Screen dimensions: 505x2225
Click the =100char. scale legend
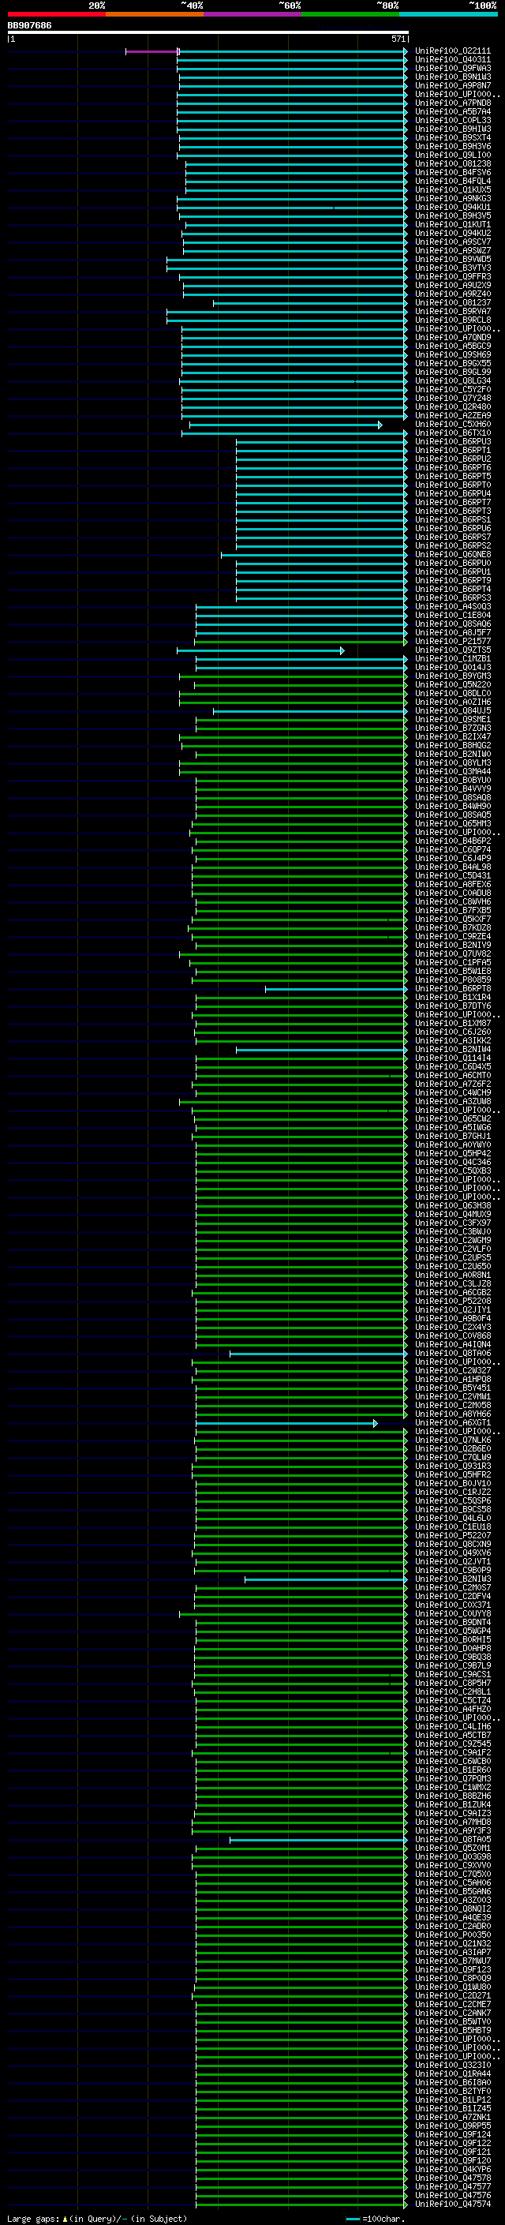376,2218
